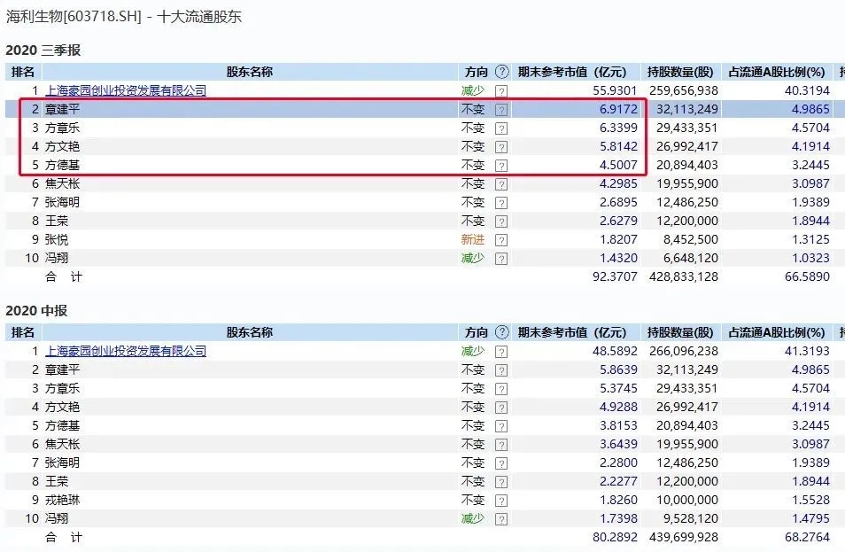Click 三季报 total ratio 66.5890

[x=807, y=276]
